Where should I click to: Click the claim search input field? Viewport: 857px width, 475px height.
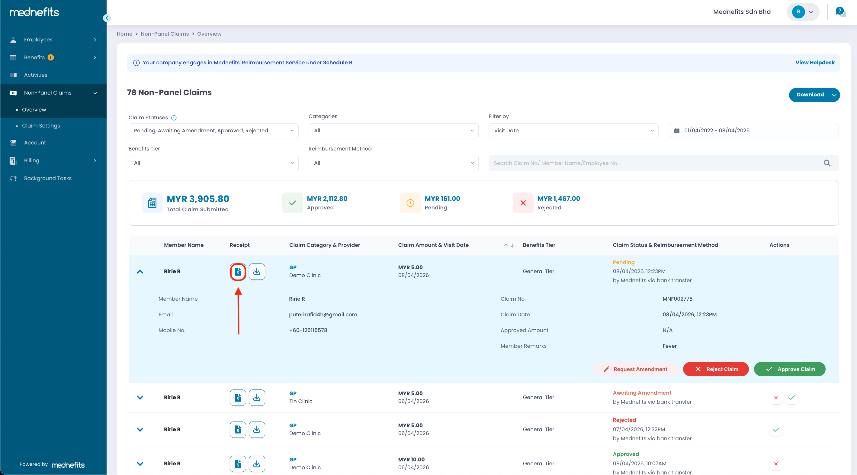point(652,163)
